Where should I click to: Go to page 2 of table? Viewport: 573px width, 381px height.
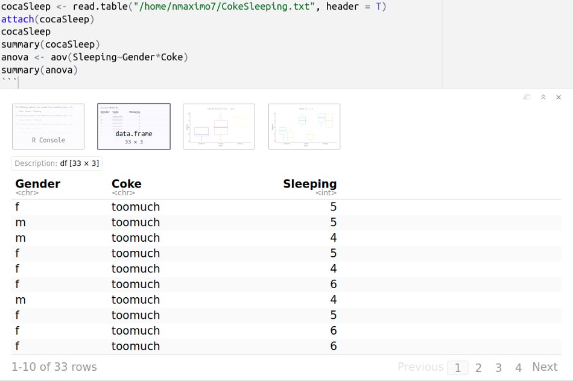[478, 368]
